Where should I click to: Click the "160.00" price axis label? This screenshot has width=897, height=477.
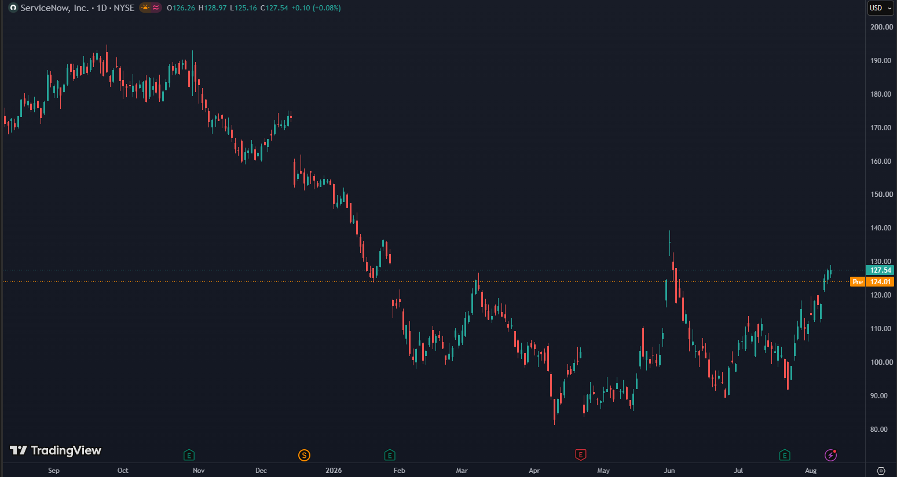pyautogui.click(x=881, y=162)
